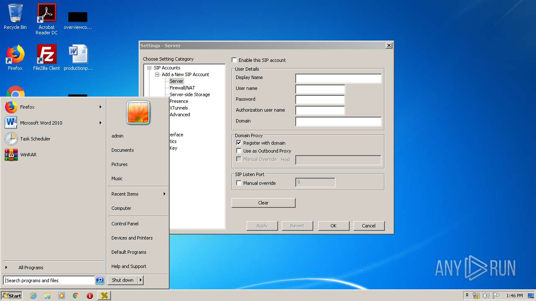This screenshot has width=536, height=301.
Task: Open Computer from Start menu
Action: pos(121,208)
